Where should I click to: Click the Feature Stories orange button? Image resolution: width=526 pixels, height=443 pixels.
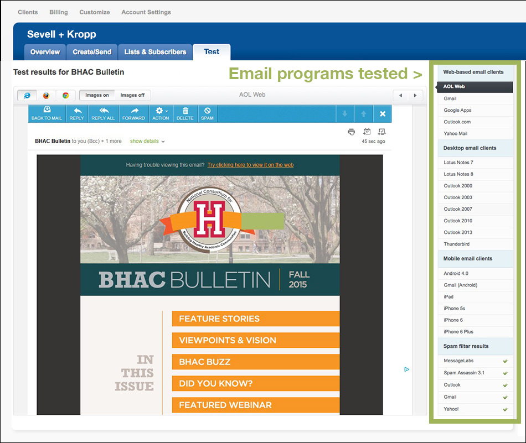coord(256,319)
